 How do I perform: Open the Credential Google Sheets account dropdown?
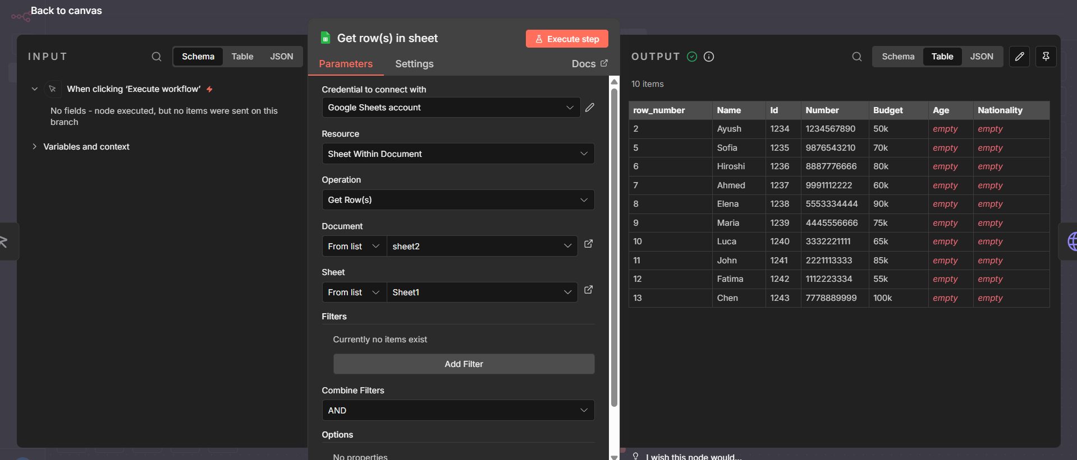tap(451, 108)
